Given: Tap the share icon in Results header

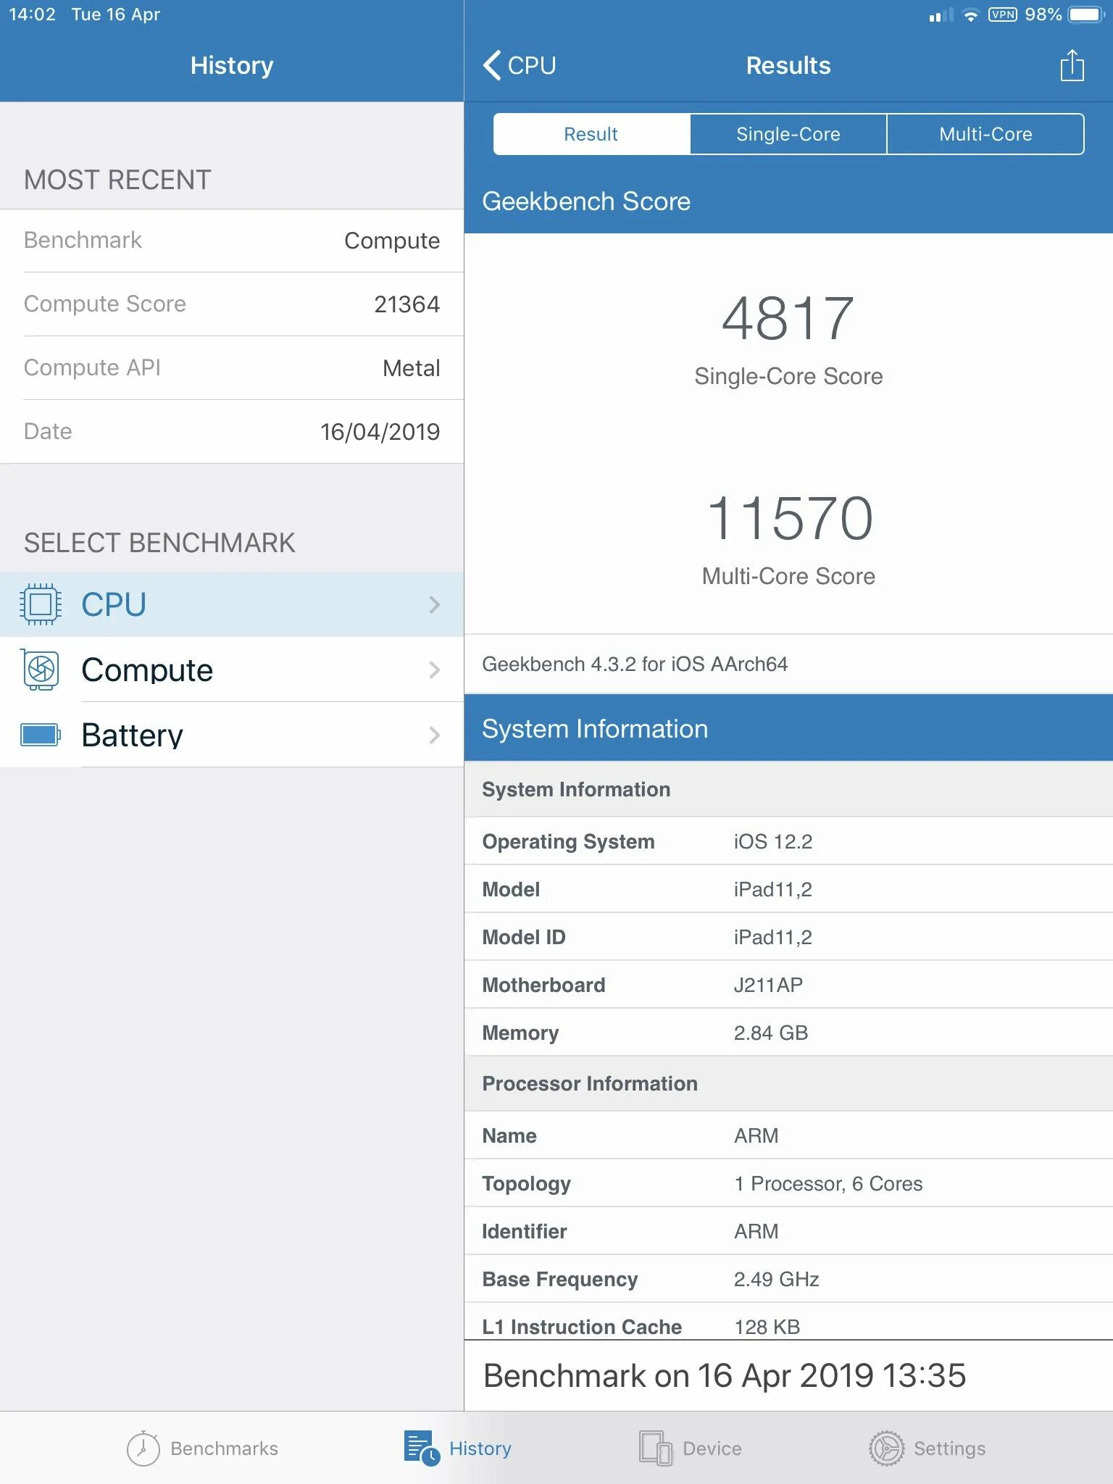Looking at the screenshot, I should tap(1072, 65).
